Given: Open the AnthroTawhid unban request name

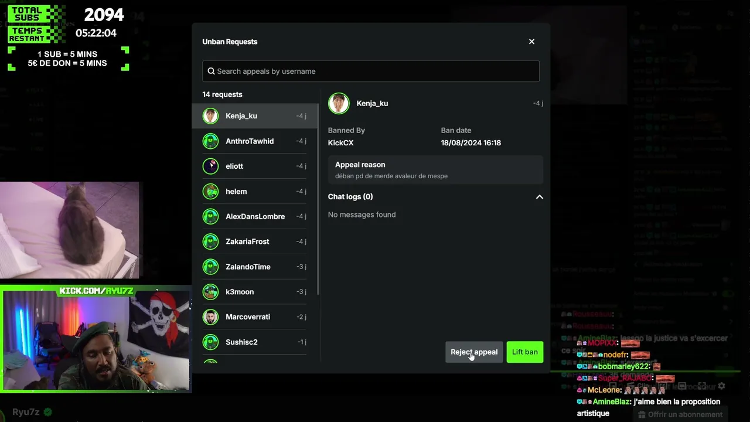Looking at the screenshot, I should click(250, 141).
